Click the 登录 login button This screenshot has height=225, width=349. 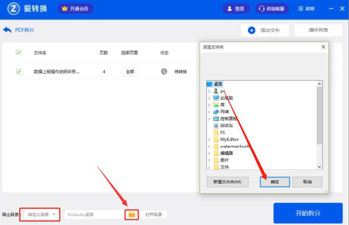click(236, 9)
